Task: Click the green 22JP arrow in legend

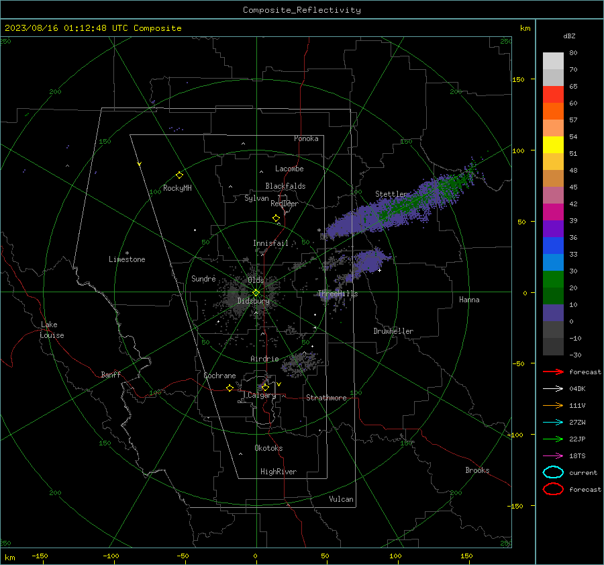Action: pos(553,439)
